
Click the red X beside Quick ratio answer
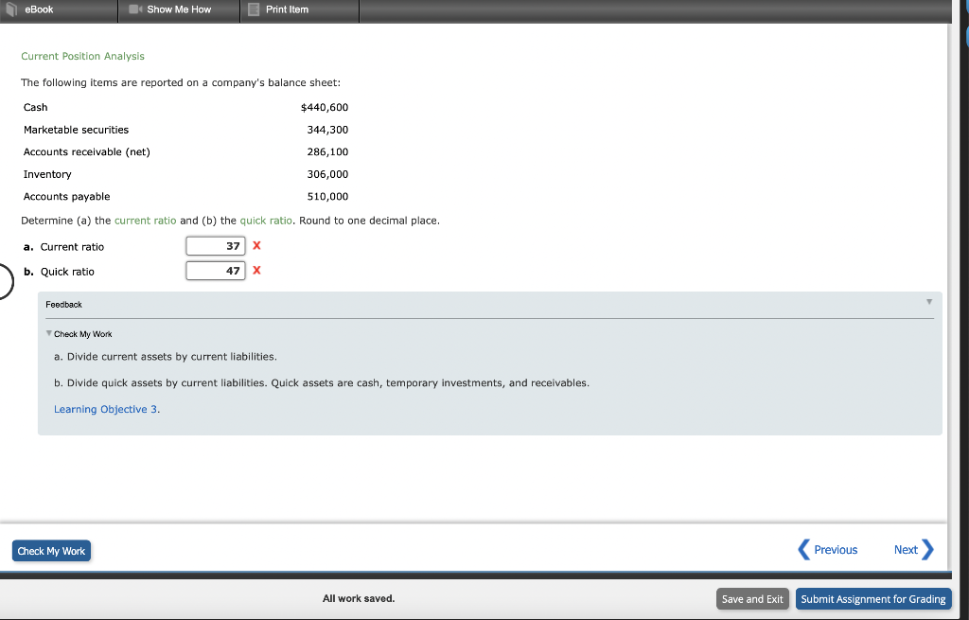pos(255,270)
